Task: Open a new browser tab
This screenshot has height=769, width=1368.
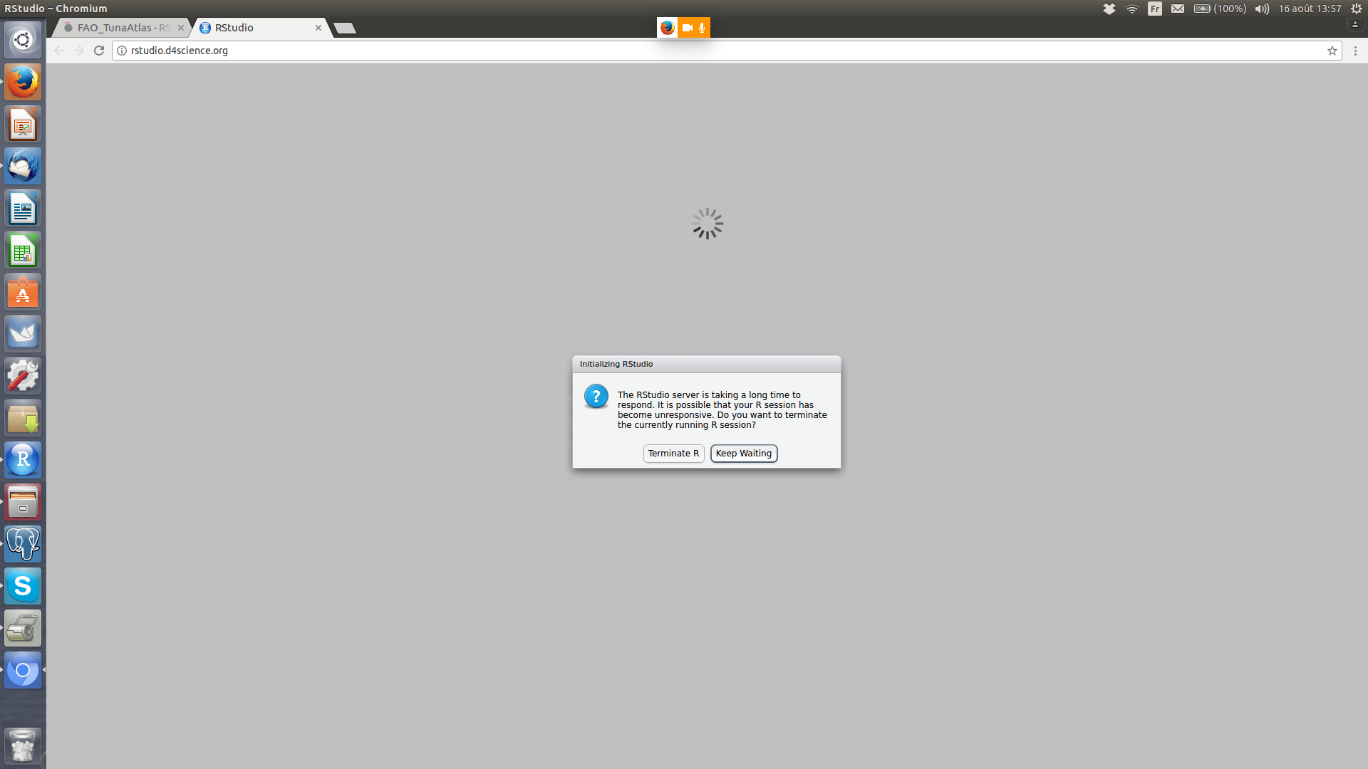Action: tap(345, 28)
